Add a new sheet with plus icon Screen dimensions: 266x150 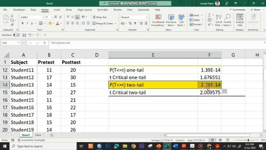[x=52, y=135]
